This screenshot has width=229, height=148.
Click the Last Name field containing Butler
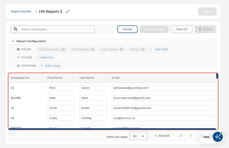tap(93, 108)
